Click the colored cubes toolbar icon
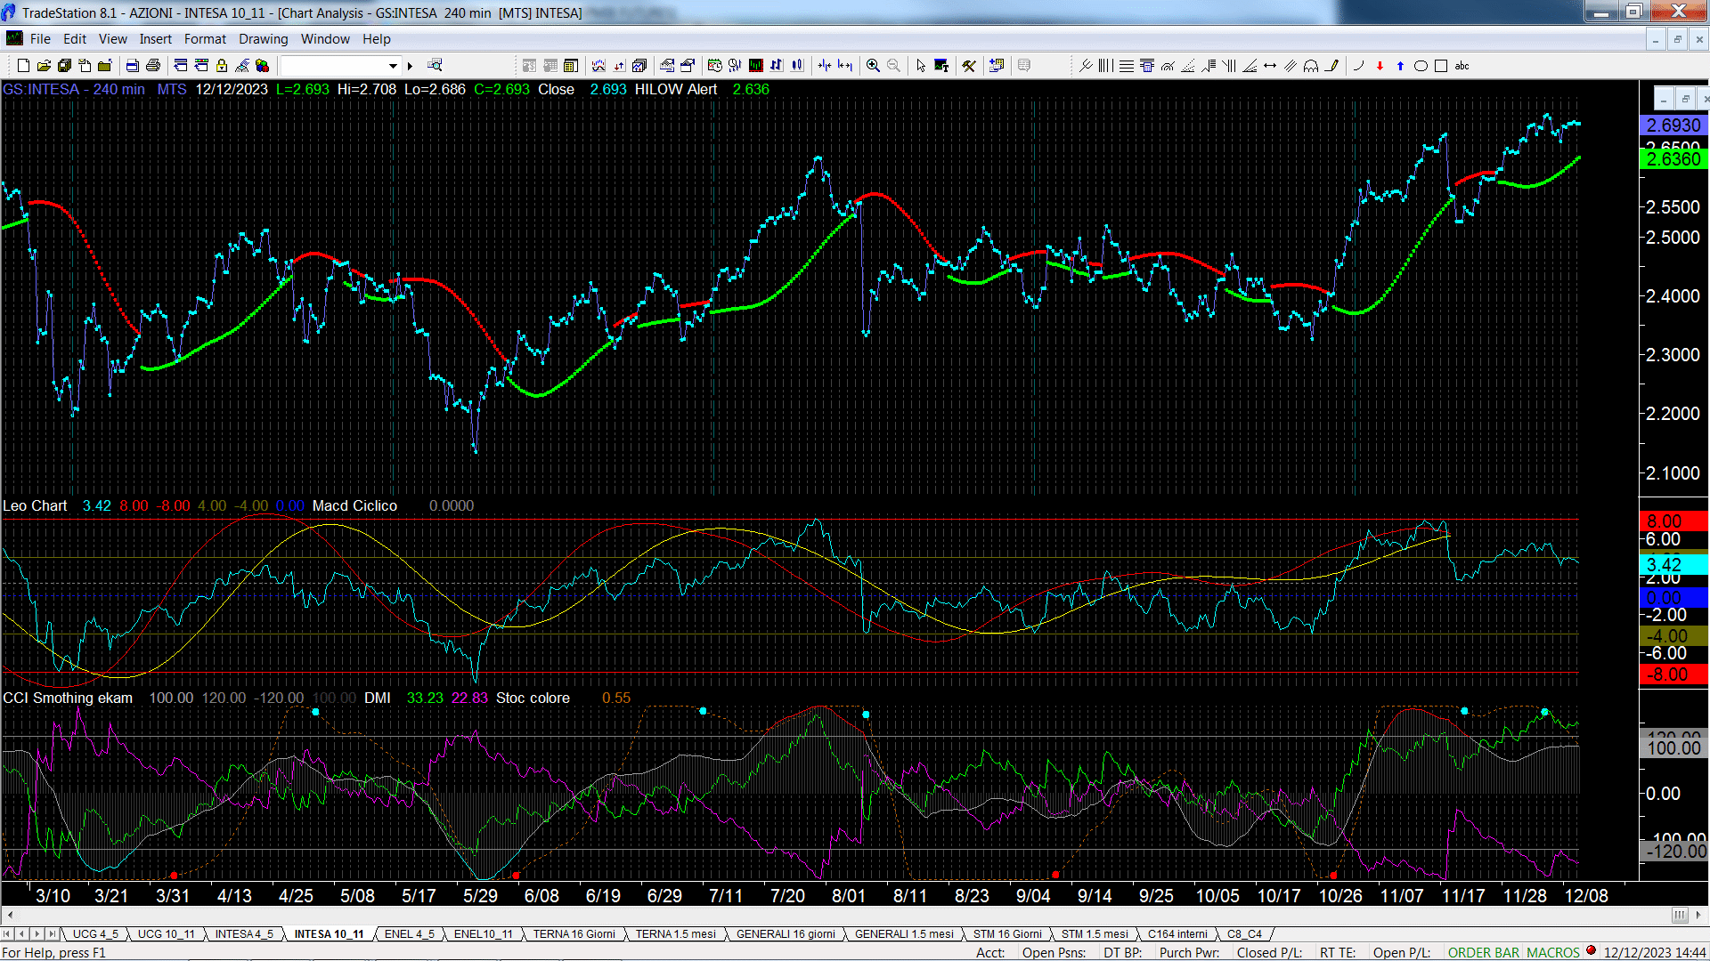 [x=262, y=66]
